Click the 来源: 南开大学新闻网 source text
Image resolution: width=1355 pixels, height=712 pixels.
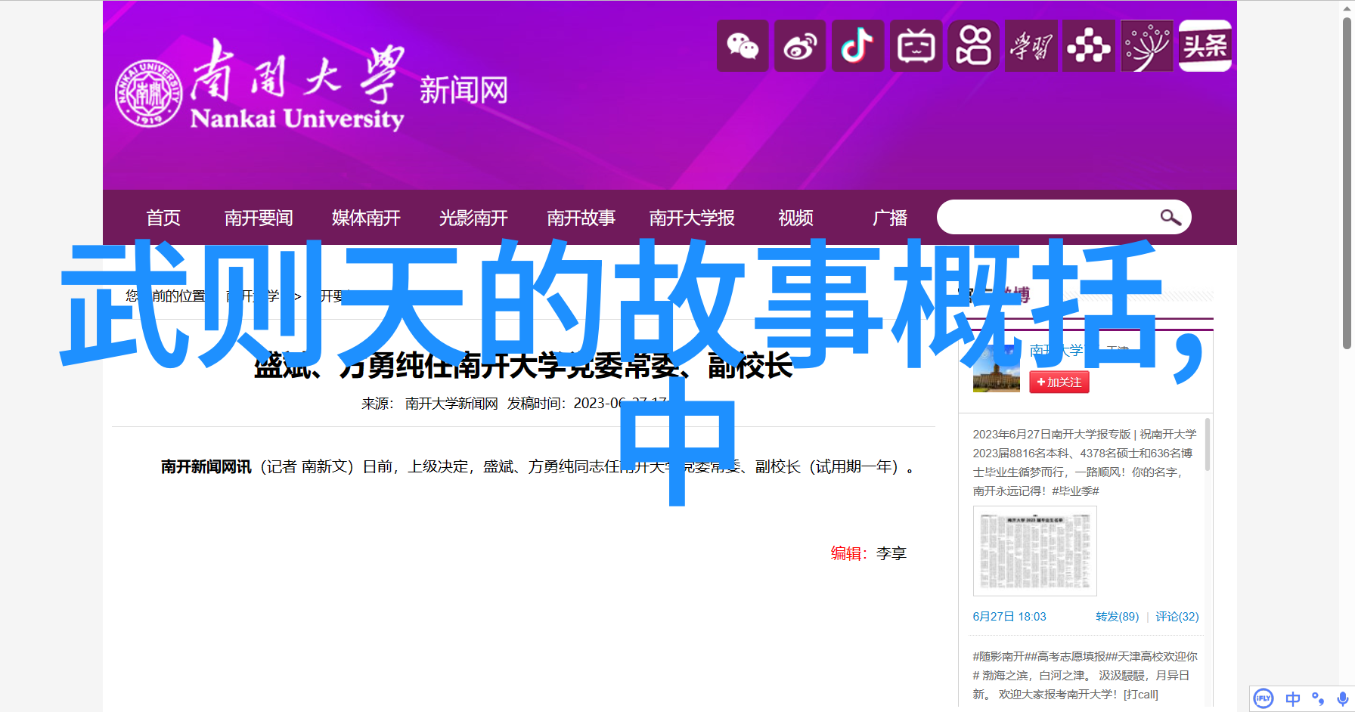coord(429,404)
